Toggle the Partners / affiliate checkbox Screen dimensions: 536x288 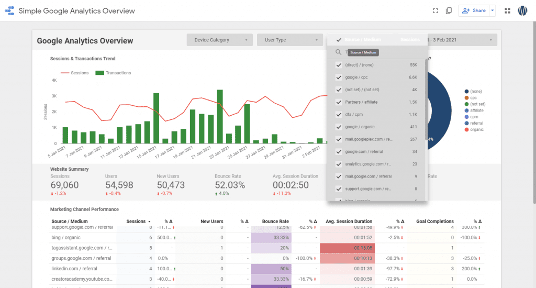click(339, 102)
